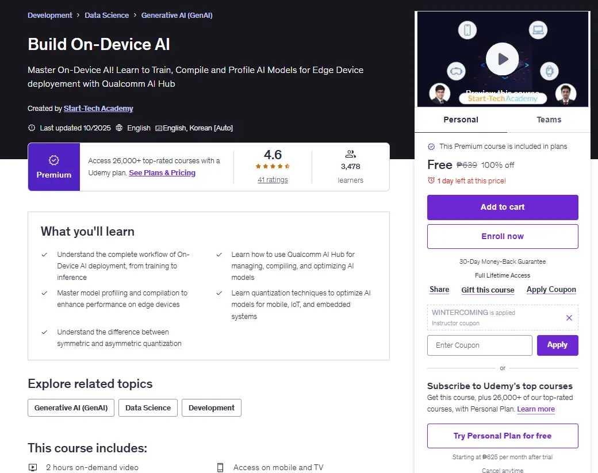Select the Data Science topic chip
Viewport: 598px width, 473px height.
(148, 408)
